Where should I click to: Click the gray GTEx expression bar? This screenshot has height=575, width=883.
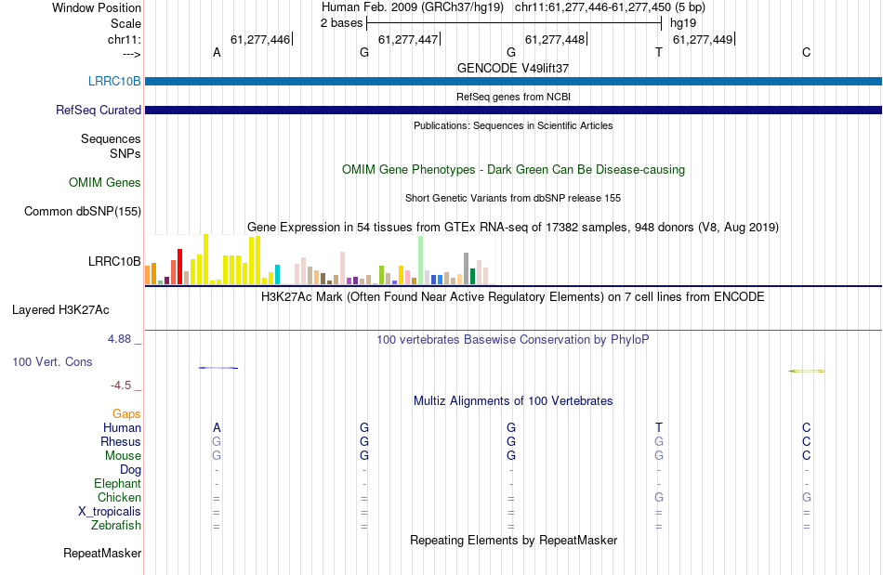(x=467, y=269)
